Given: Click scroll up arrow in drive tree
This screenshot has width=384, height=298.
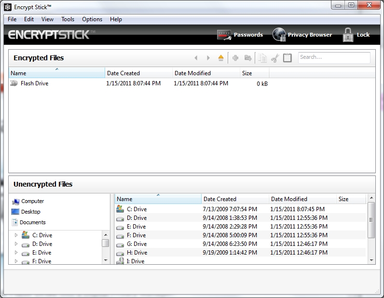Looking at the screenshot, I should [106, 234].
